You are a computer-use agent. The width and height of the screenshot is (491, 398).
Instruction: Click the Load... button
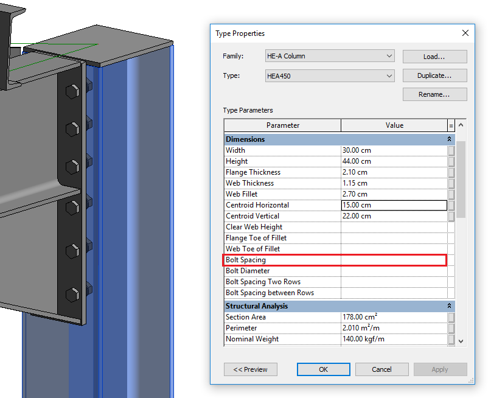(434, 57)
